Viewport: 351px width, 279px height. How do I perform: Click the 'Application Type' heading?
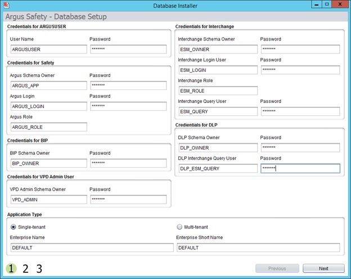24,214
